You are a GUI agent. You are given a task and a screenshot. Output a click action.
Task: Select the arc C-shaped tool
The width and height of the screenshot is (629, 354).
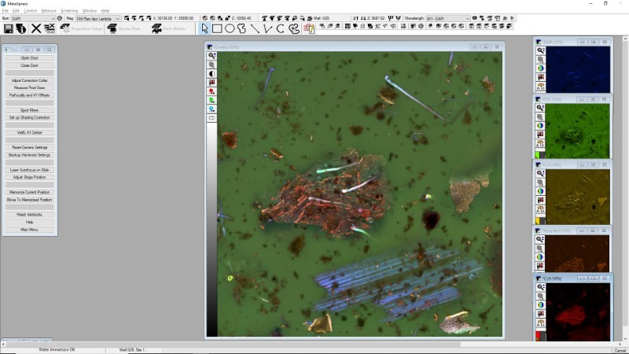pos(280,28)
